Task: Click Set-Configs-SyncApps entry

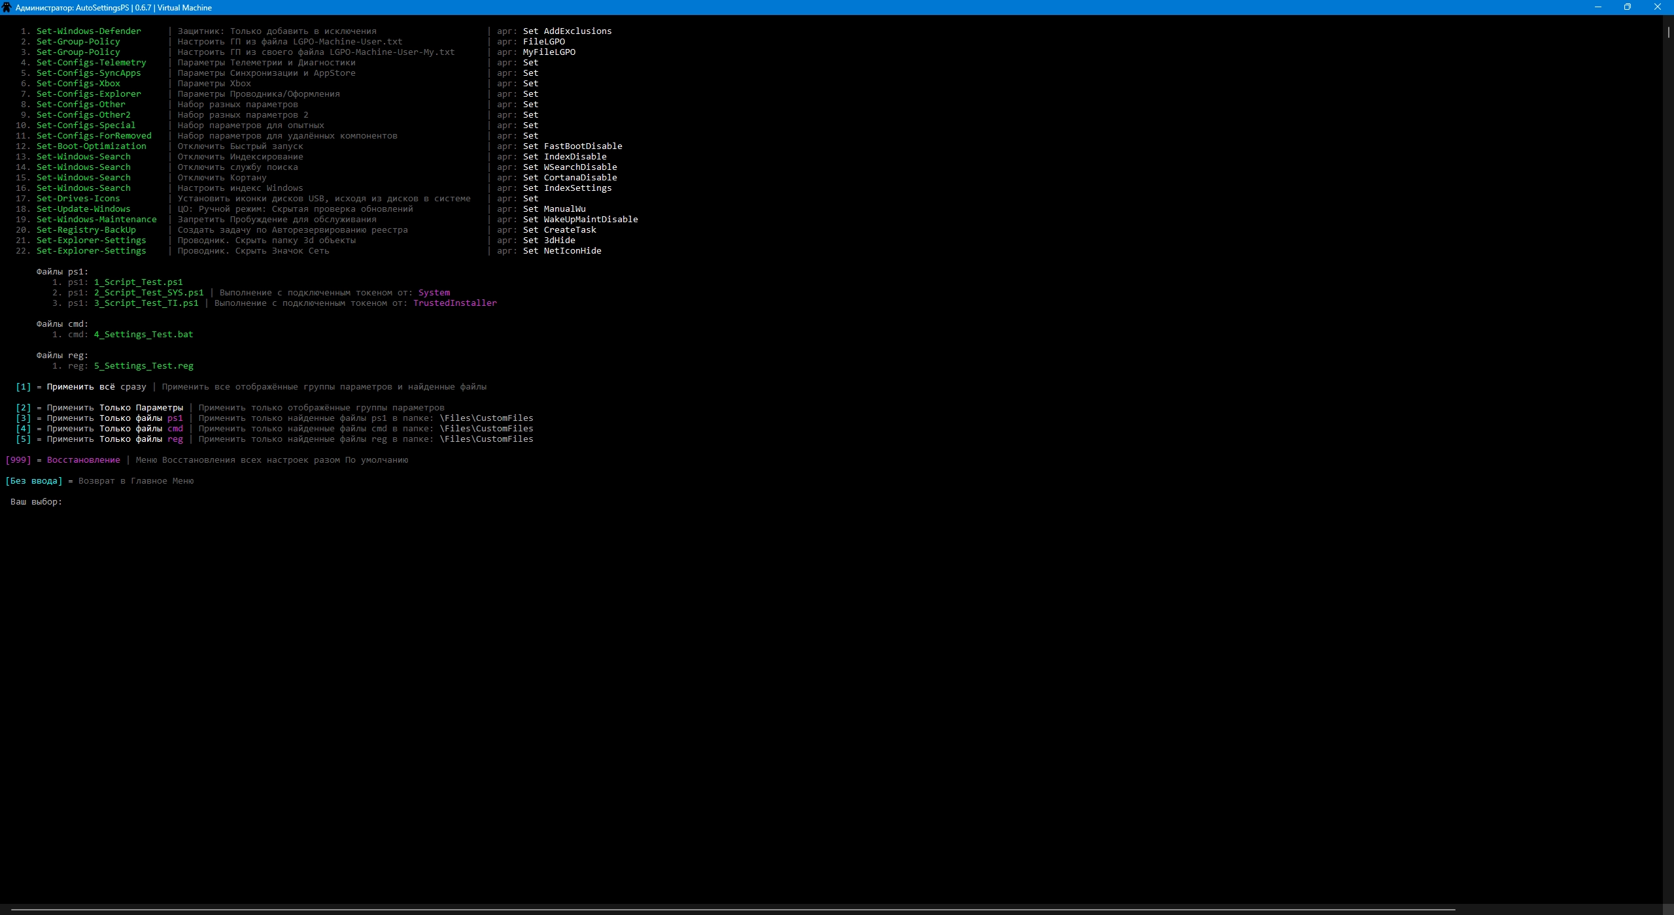Action: [x=89, y=73]
